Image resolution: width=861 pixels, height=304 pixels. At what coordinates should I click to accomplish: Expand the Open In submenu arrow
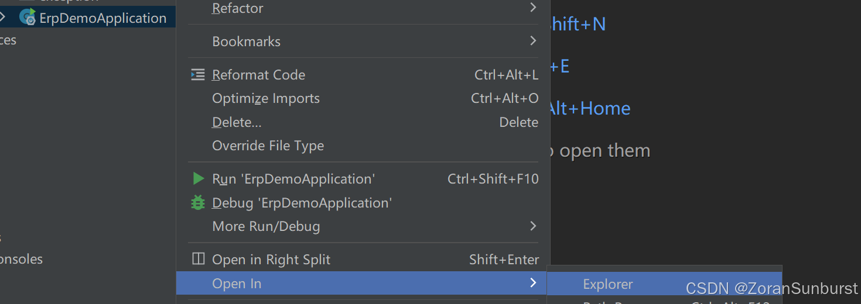[x=532, y=283]
